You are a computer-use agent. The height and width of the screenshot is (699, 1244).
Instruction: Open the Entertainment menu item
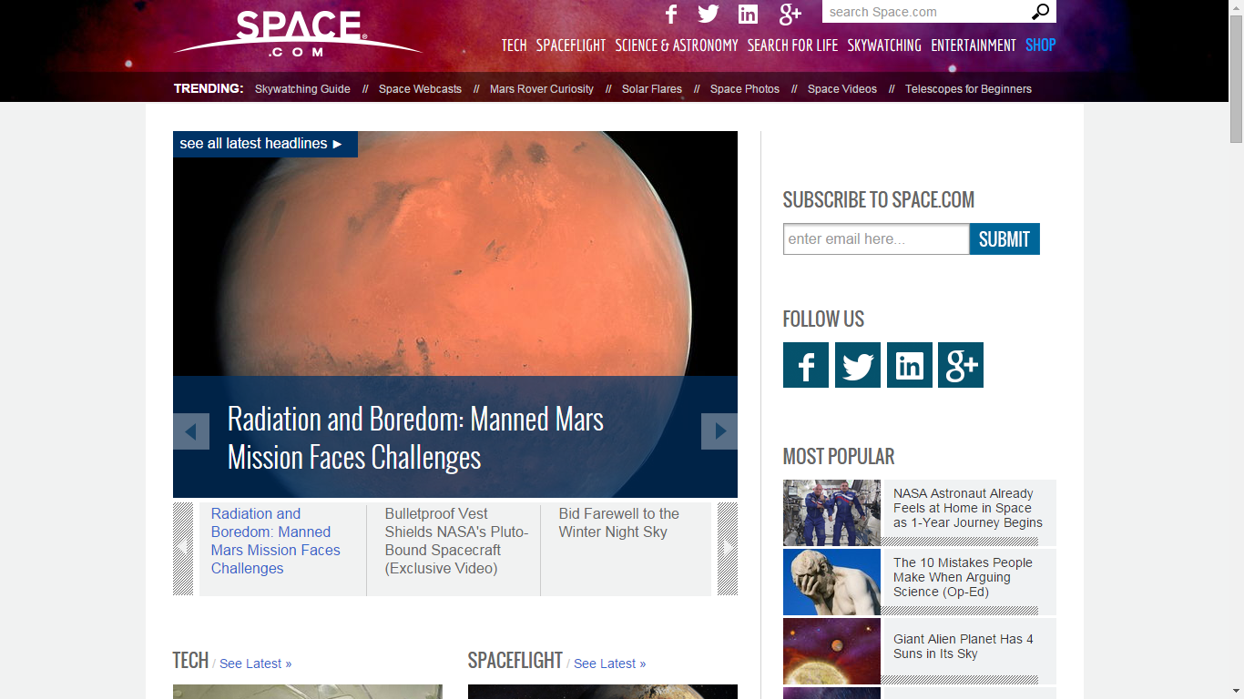click(974, 46)
